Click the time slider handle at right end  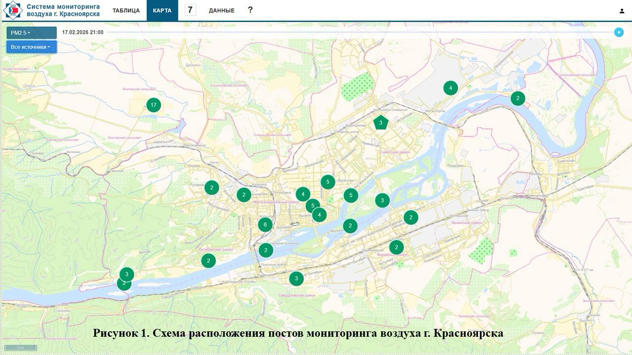(619, 33)
